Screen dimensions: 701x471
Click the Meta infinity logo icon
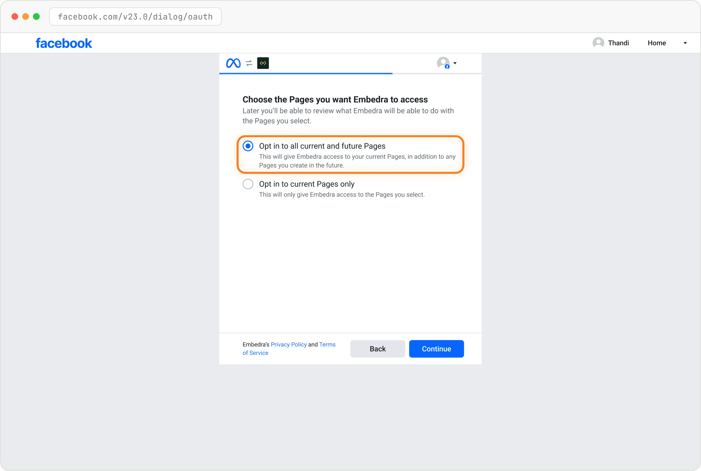tap(233, 63)
